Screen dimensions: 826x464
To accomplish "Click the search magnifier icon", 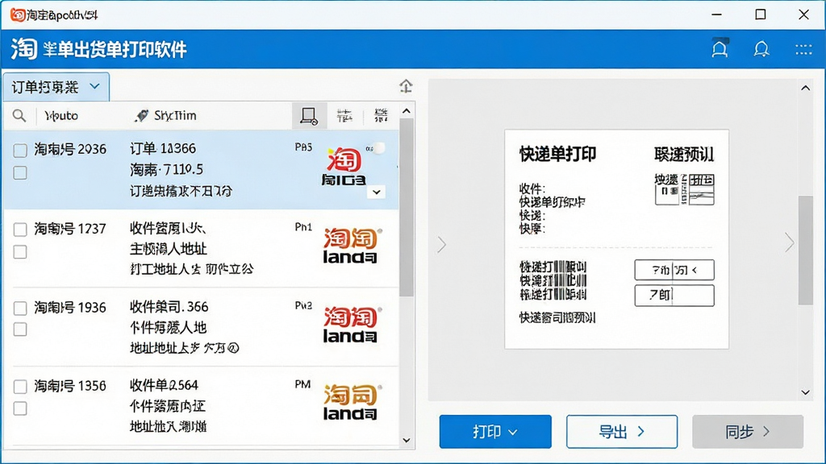I will [x=19, y=116].
